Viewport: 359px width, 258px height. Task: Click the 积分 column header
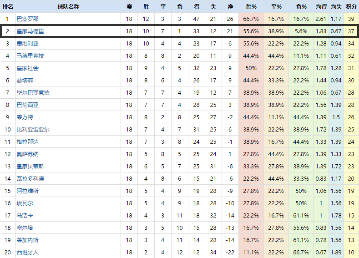[x=351, y=7]
